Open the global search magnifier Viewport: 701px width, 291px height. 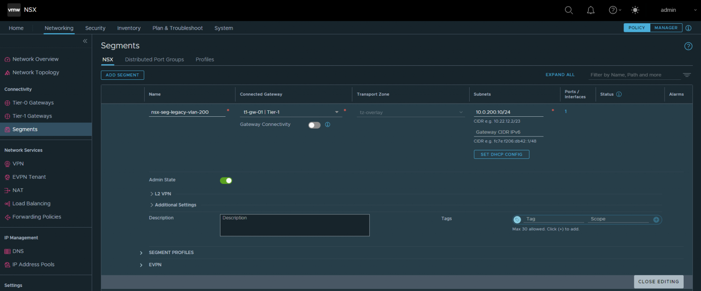[x=569, y=10]
